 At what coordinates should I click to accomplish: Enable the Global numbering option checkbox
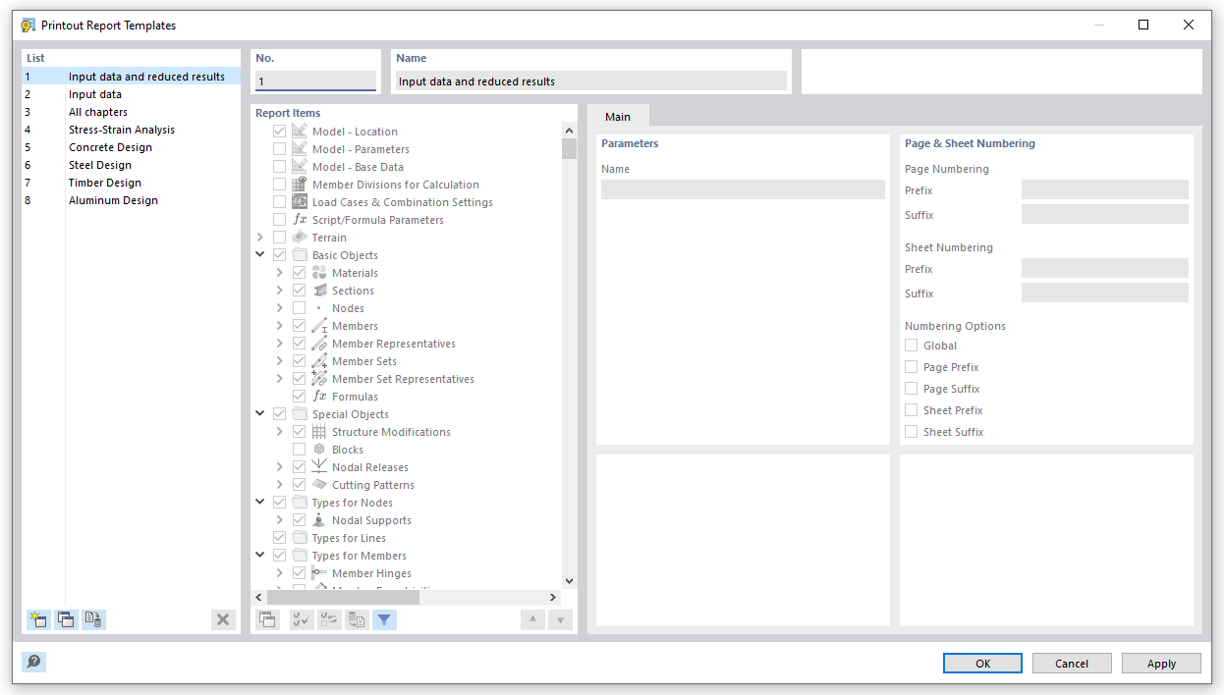tap(910, 345)
